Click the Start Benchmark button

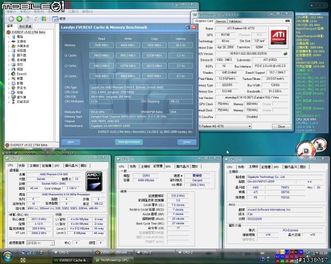click(x=129, y=142)
